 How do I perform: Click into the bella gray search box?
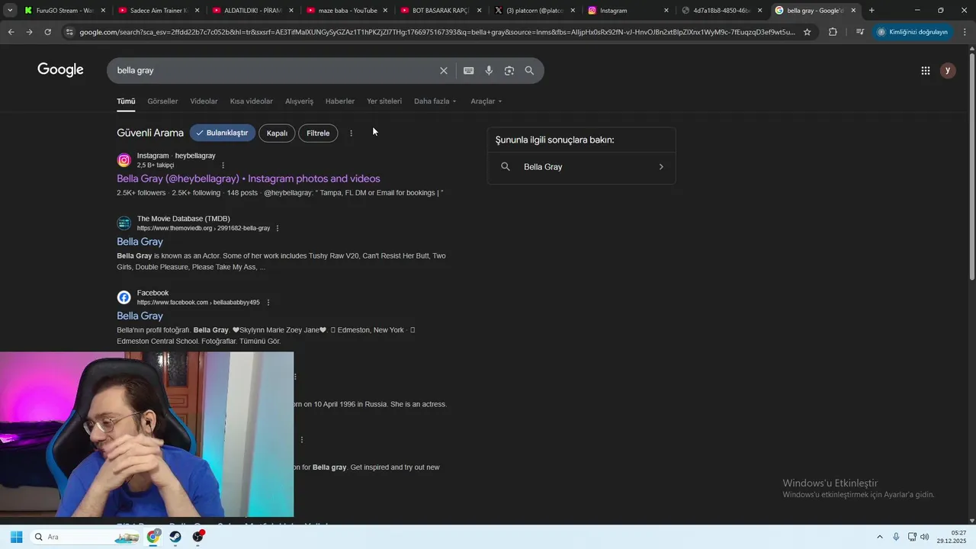pos(274,70)
